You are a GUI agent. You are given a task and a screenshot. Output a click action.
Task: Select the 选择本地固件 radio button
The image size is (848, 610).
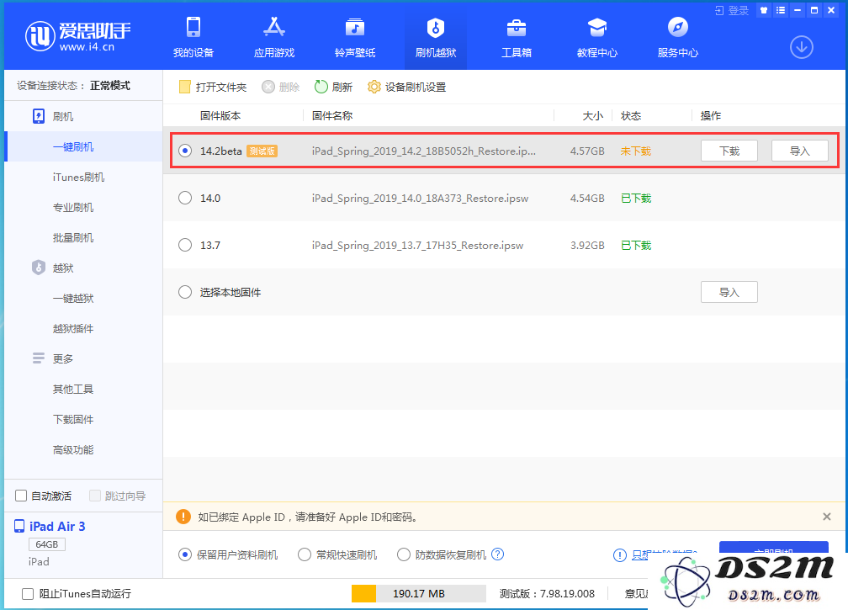[x=185, y=292]
